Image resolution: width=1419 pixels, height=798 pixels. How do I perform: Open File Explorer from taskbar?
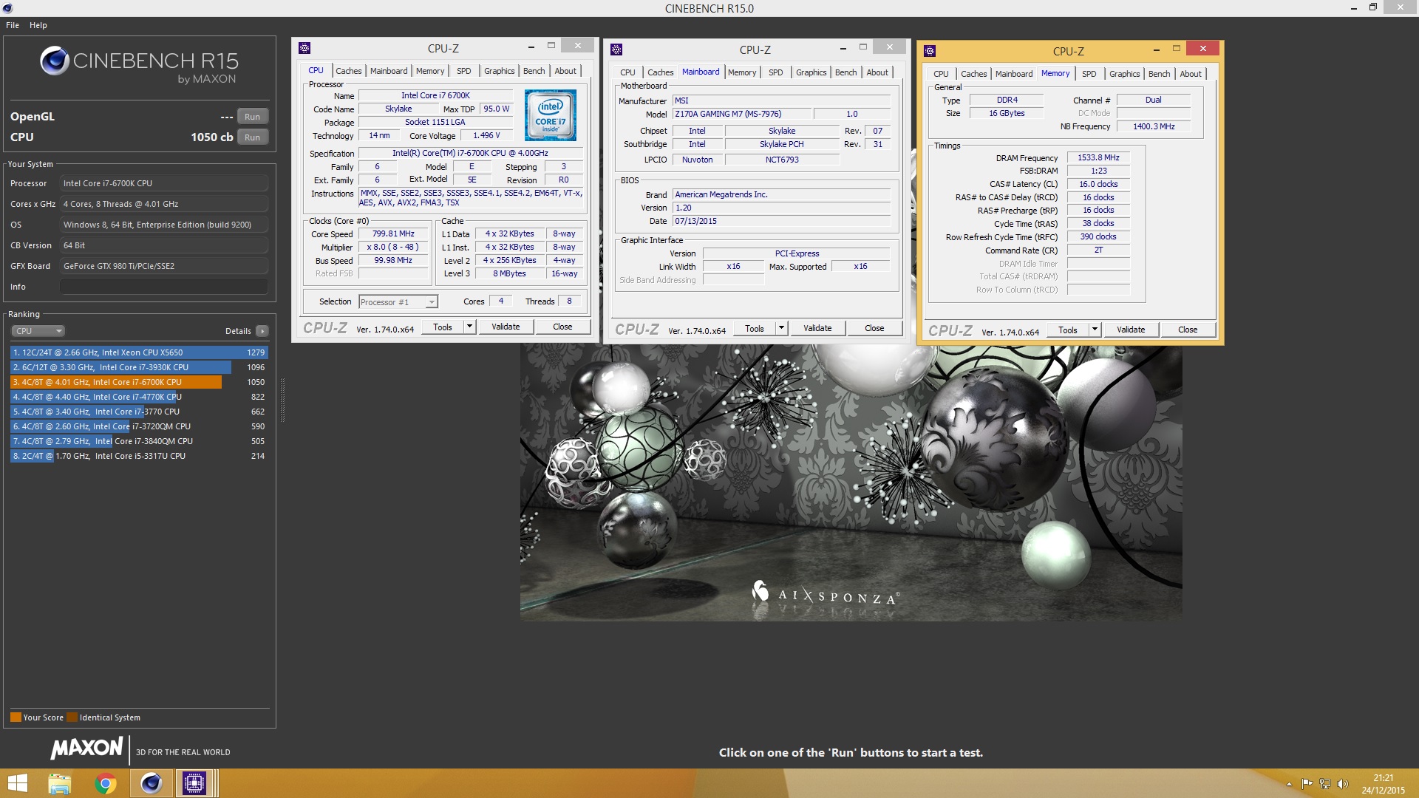click(x=60, y=783)
